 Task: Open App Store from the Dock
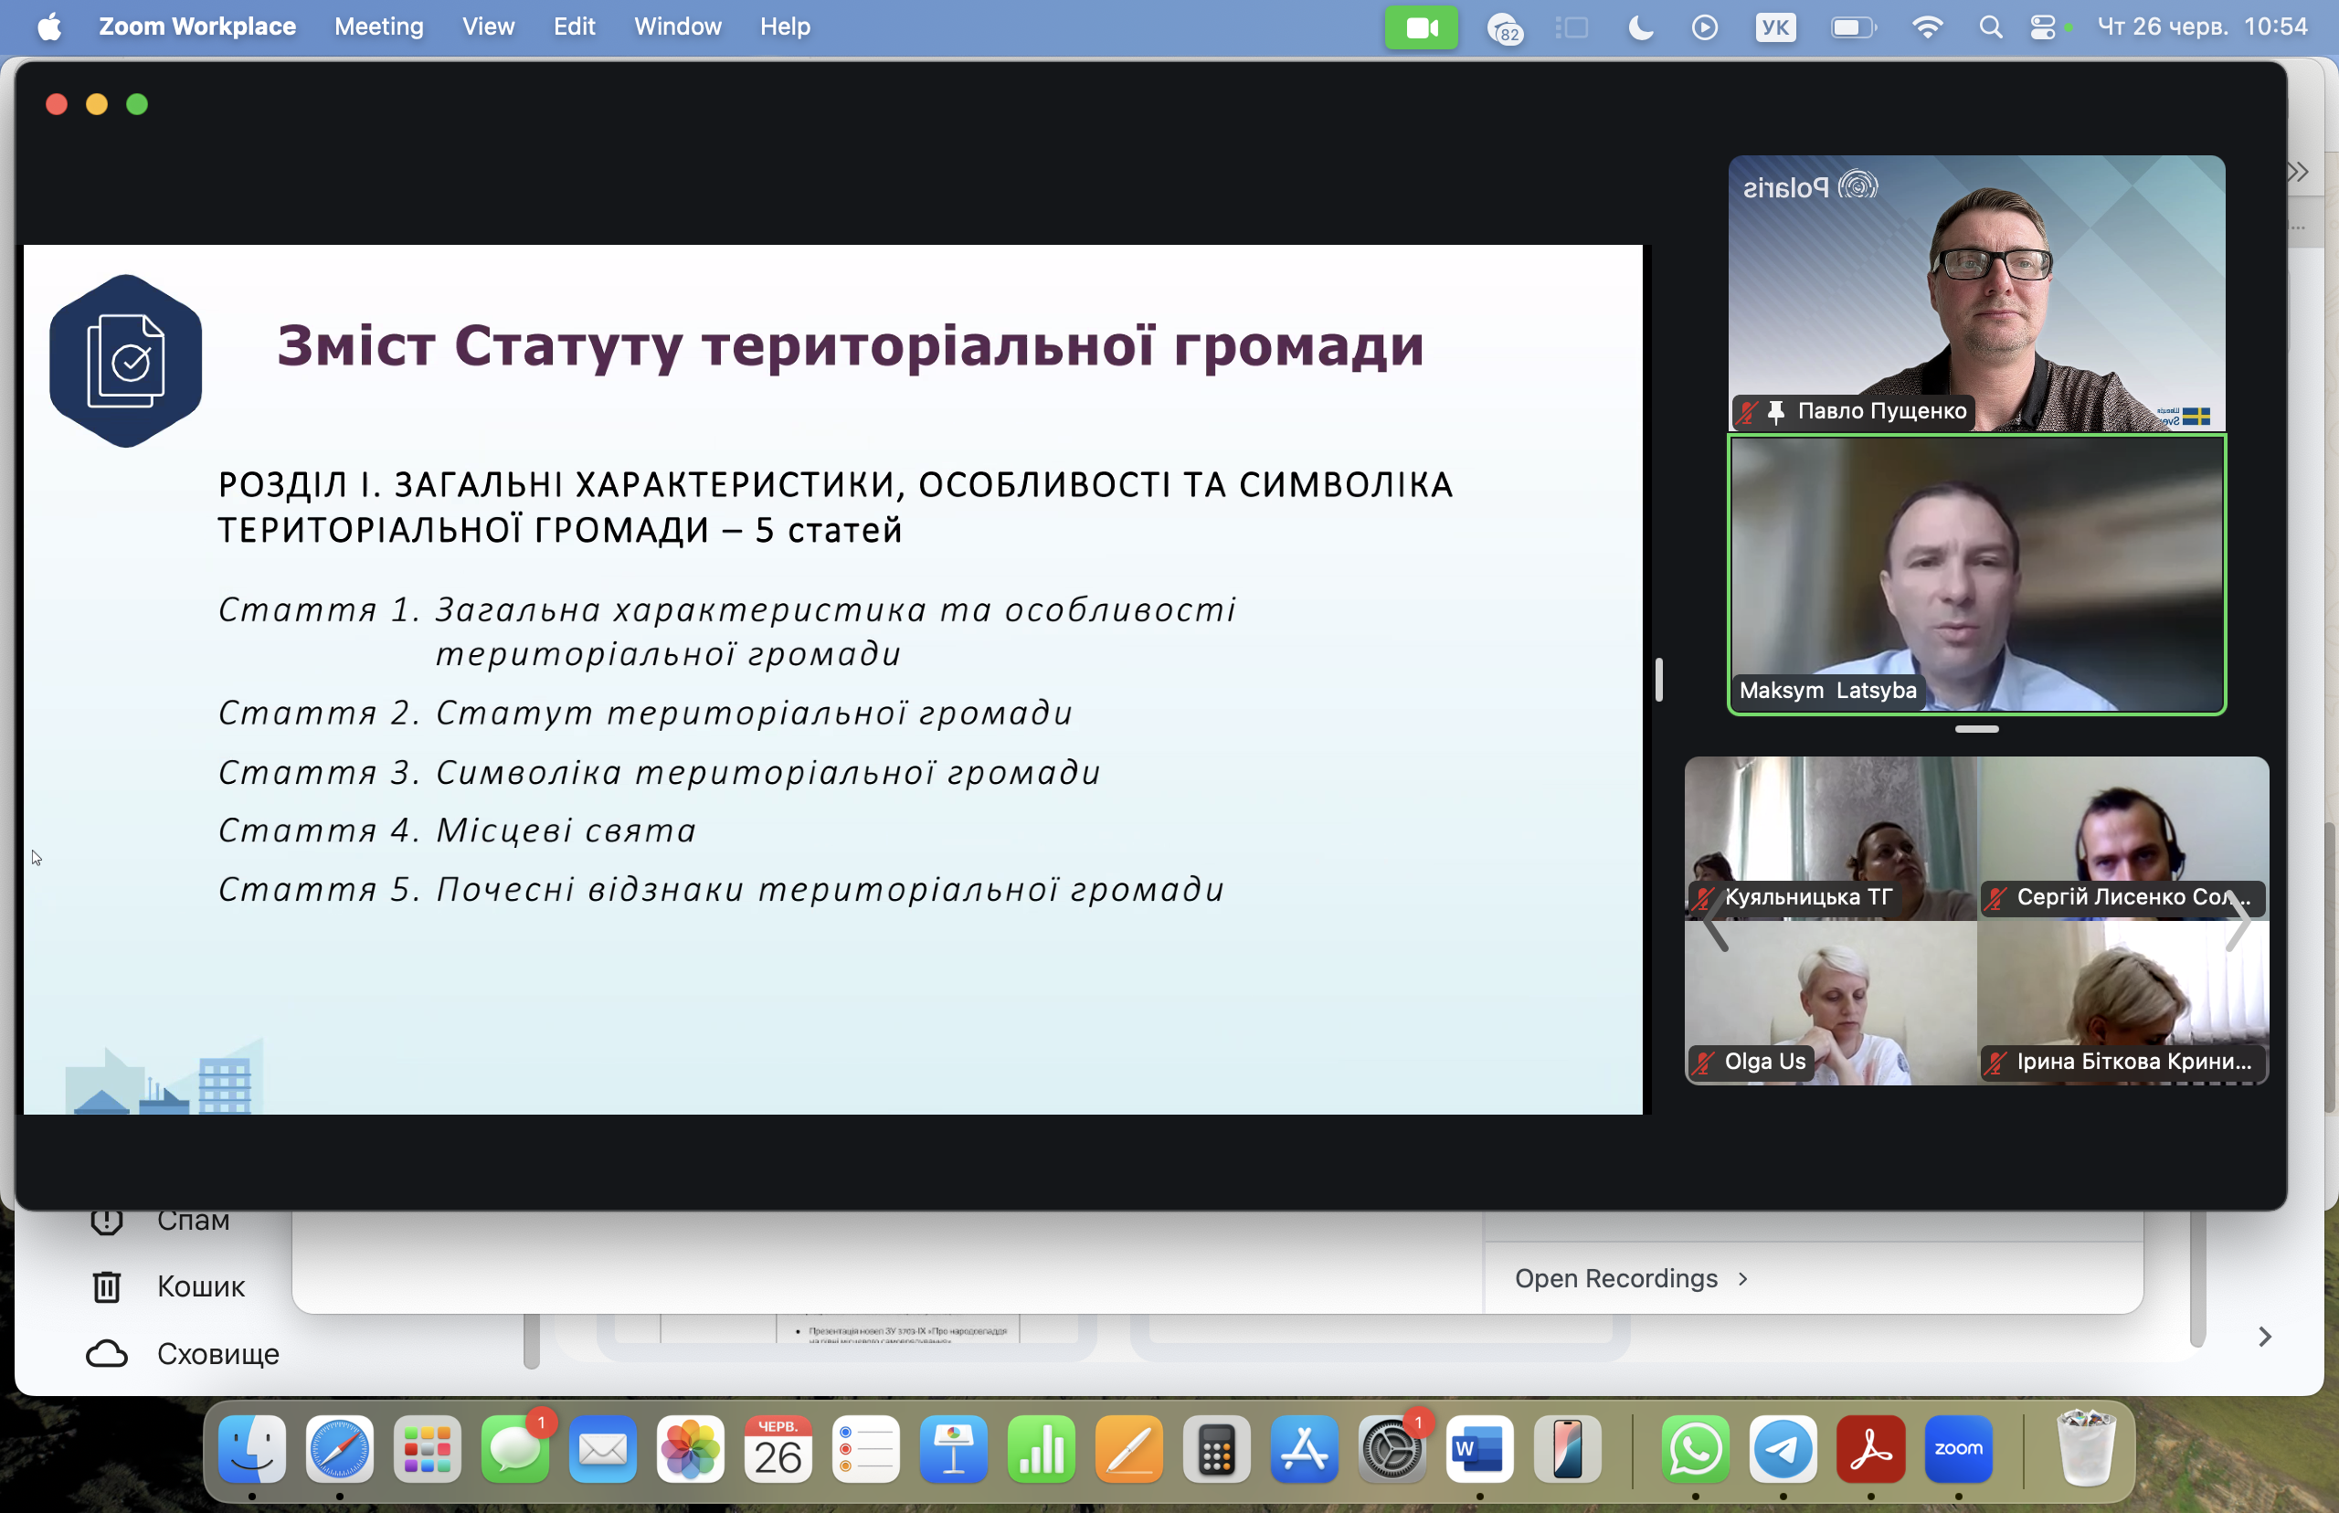click(x=1305, y=1449)
